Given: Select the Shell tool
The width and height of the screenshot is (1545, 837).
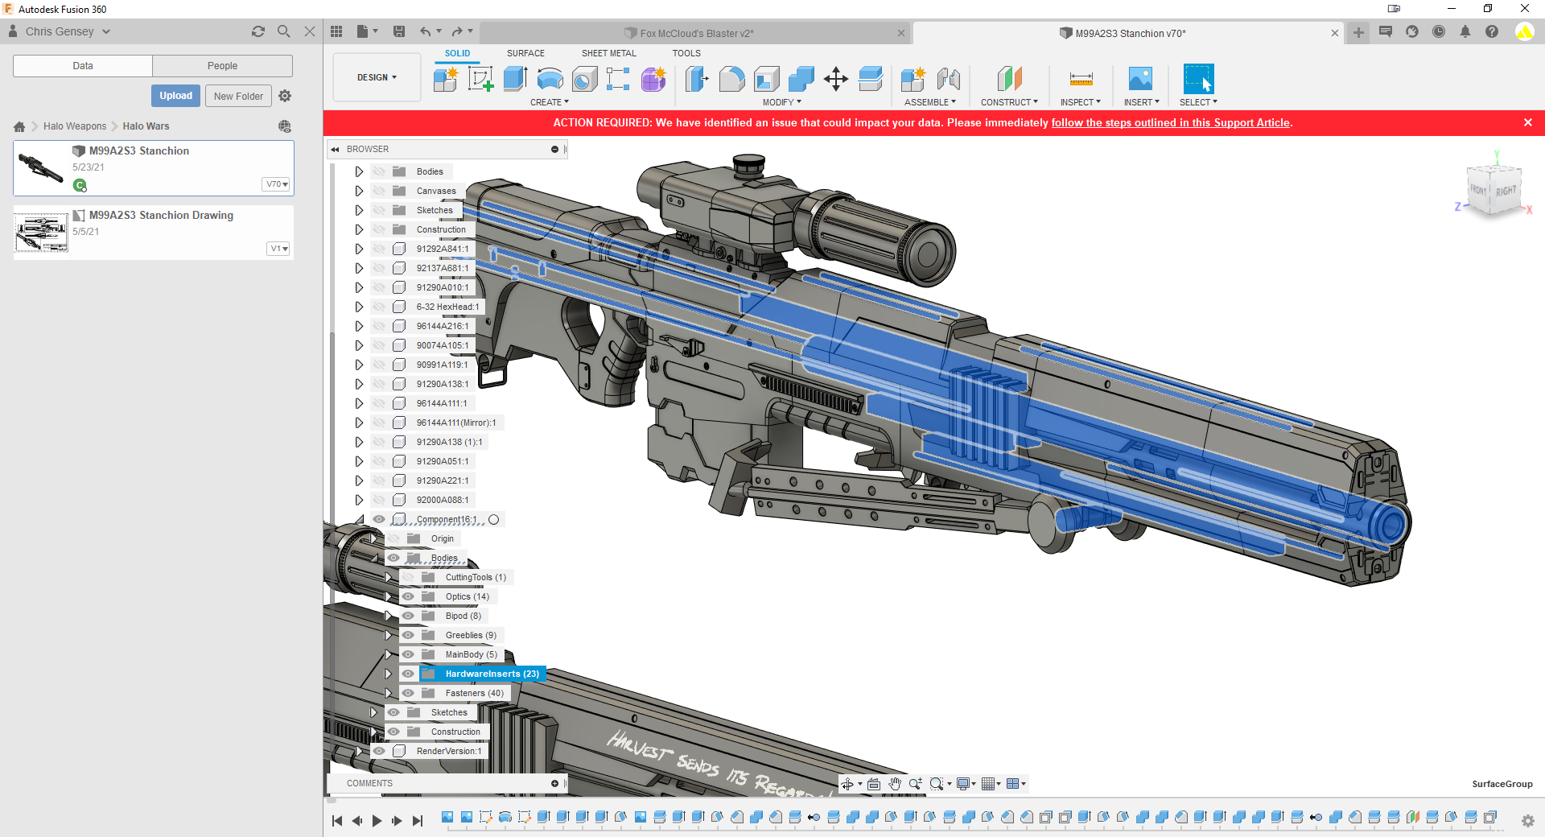Looking at the screenshot, I should 767,79.
